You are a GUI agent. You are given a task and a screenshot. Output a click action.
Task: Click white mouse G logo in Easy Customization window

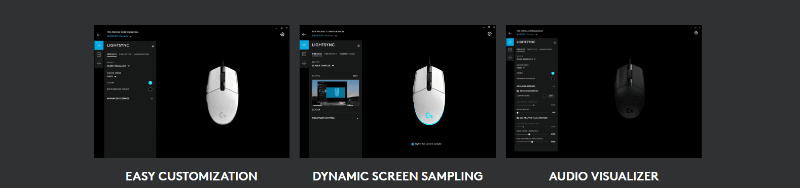pyautogui.click(x=223, y=115)
